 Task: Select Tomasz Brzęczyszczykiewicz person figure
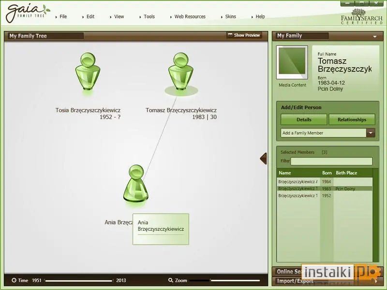(180, 71)
